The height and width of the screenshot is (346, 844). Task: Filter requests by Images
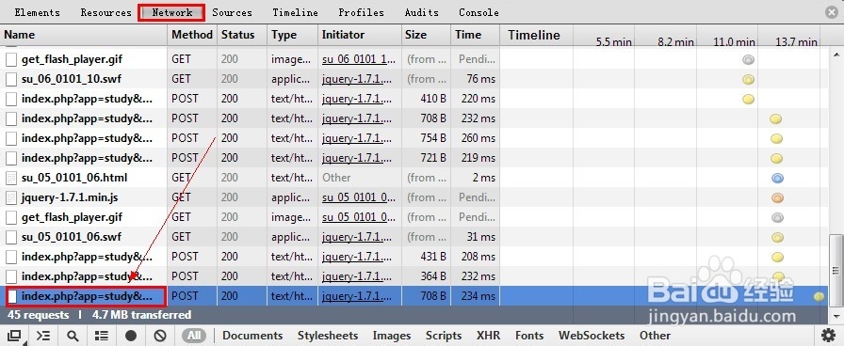click(392, 336)
